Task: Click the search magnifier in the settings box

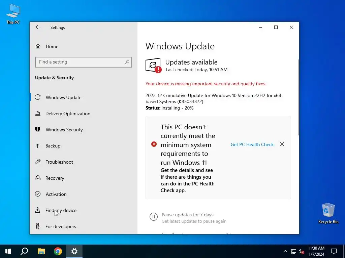Action: click(127, 62)
